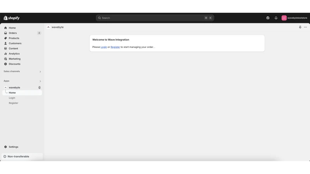Open the three-dot more actions menu

[x=305, y=27]
